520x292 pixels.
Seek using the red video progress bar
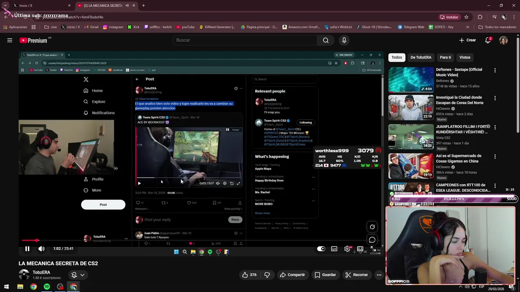(x=201, y=240)
